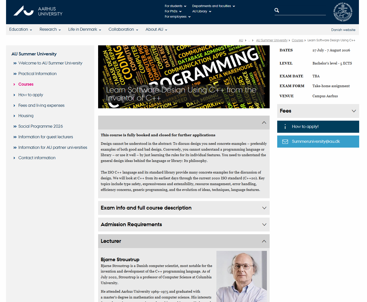367x302 pixels.
Task: Open Information for guest lecturers
Action: pos(46,137)
